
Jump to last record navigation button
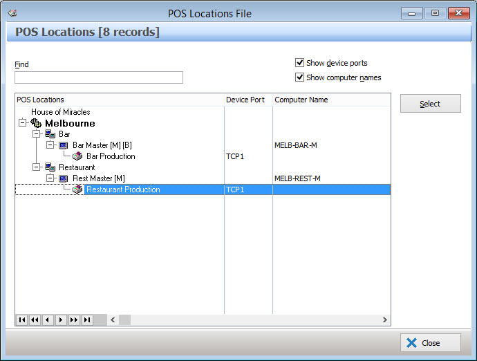87,320
